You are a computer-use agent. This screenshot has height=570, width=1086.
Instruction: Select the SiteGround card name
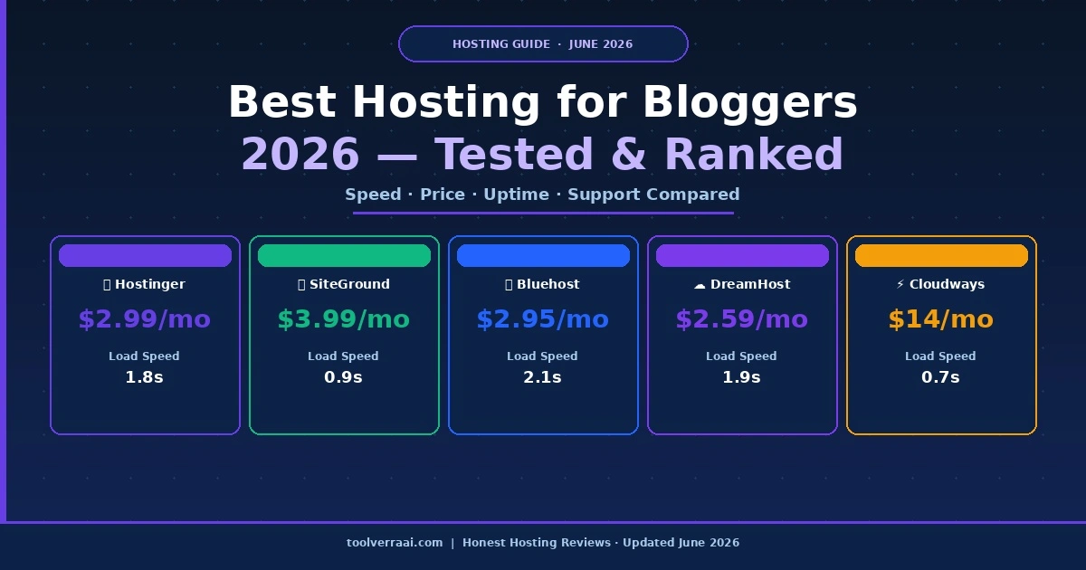coord(349,284)
